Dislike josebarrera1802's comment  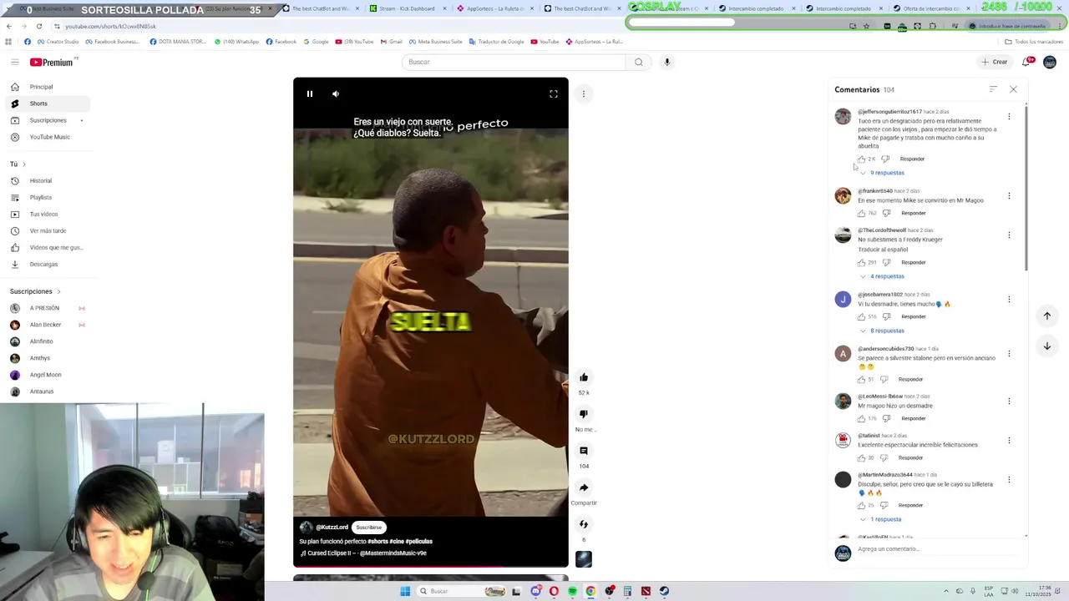point(886,316)
